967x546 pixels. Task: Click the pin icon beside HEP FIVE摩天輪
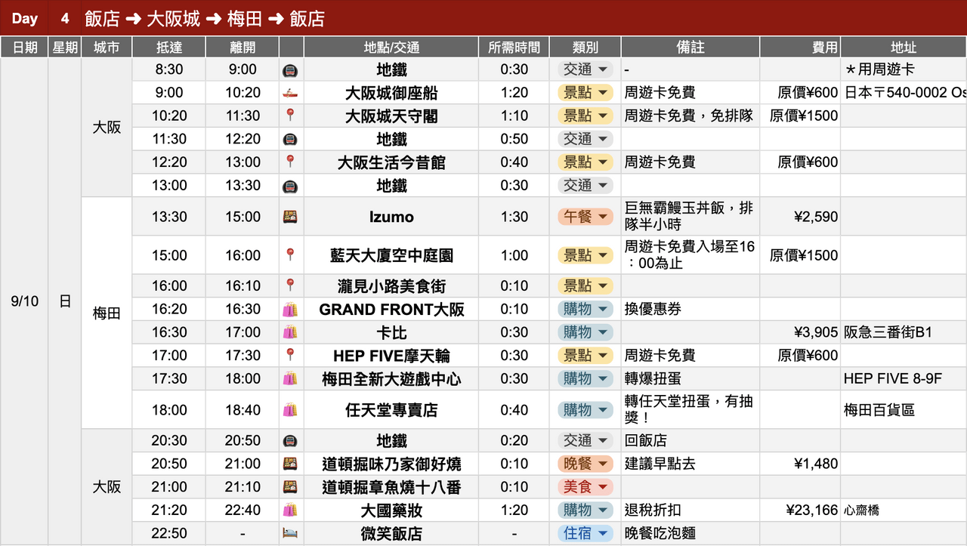point(290,355)
